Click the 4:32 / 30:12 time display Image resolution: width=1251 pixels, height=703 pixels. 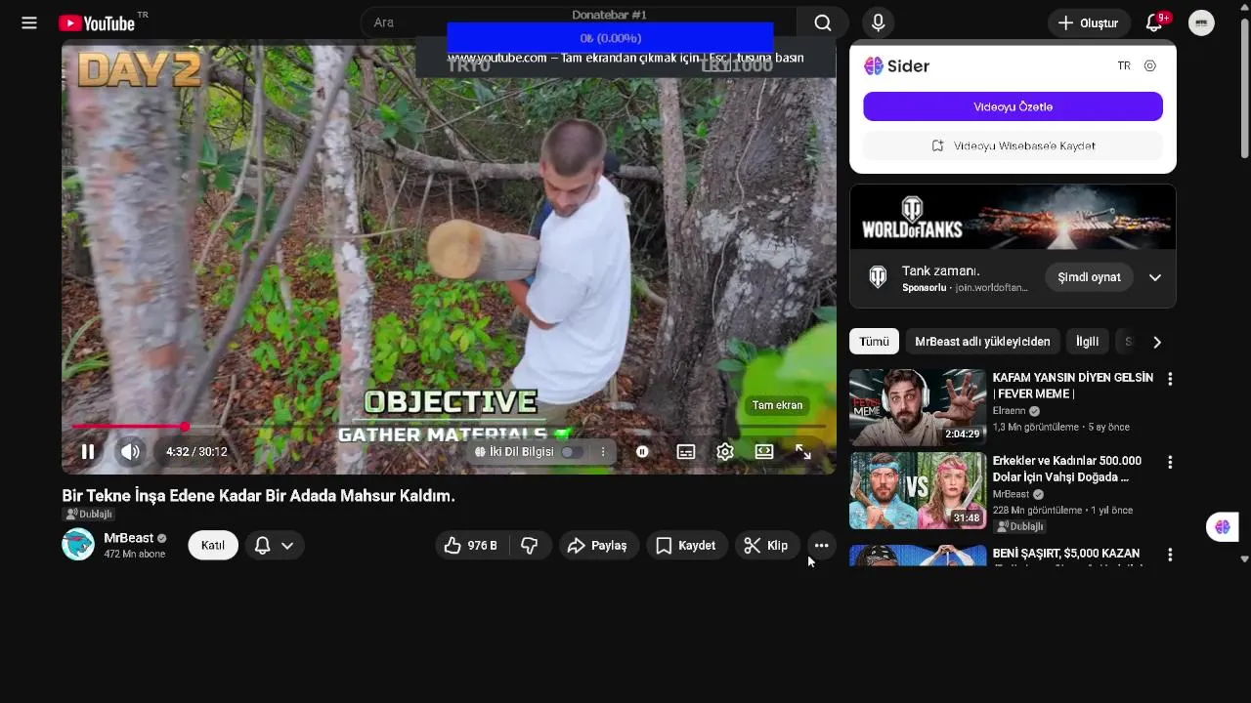click(196, 452)
